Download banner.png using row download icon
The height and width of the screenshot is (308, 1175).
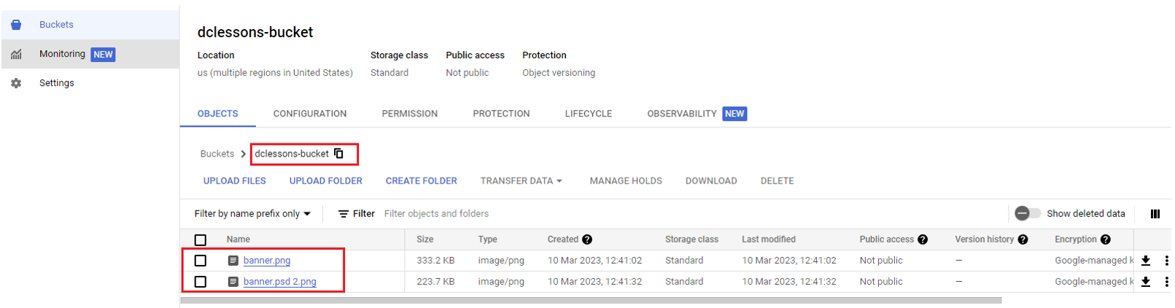coord(1146,261)
